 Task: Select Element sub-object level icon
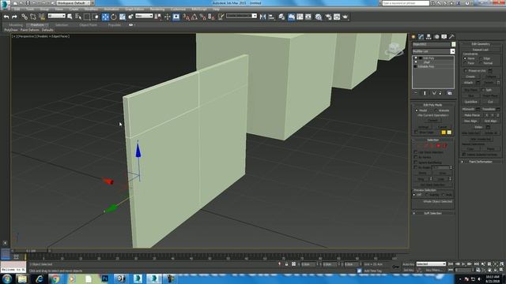point(444,146)
